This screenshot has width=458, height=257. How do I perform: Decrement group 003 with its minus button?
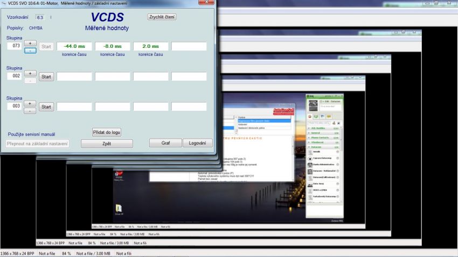click(30, 111)
